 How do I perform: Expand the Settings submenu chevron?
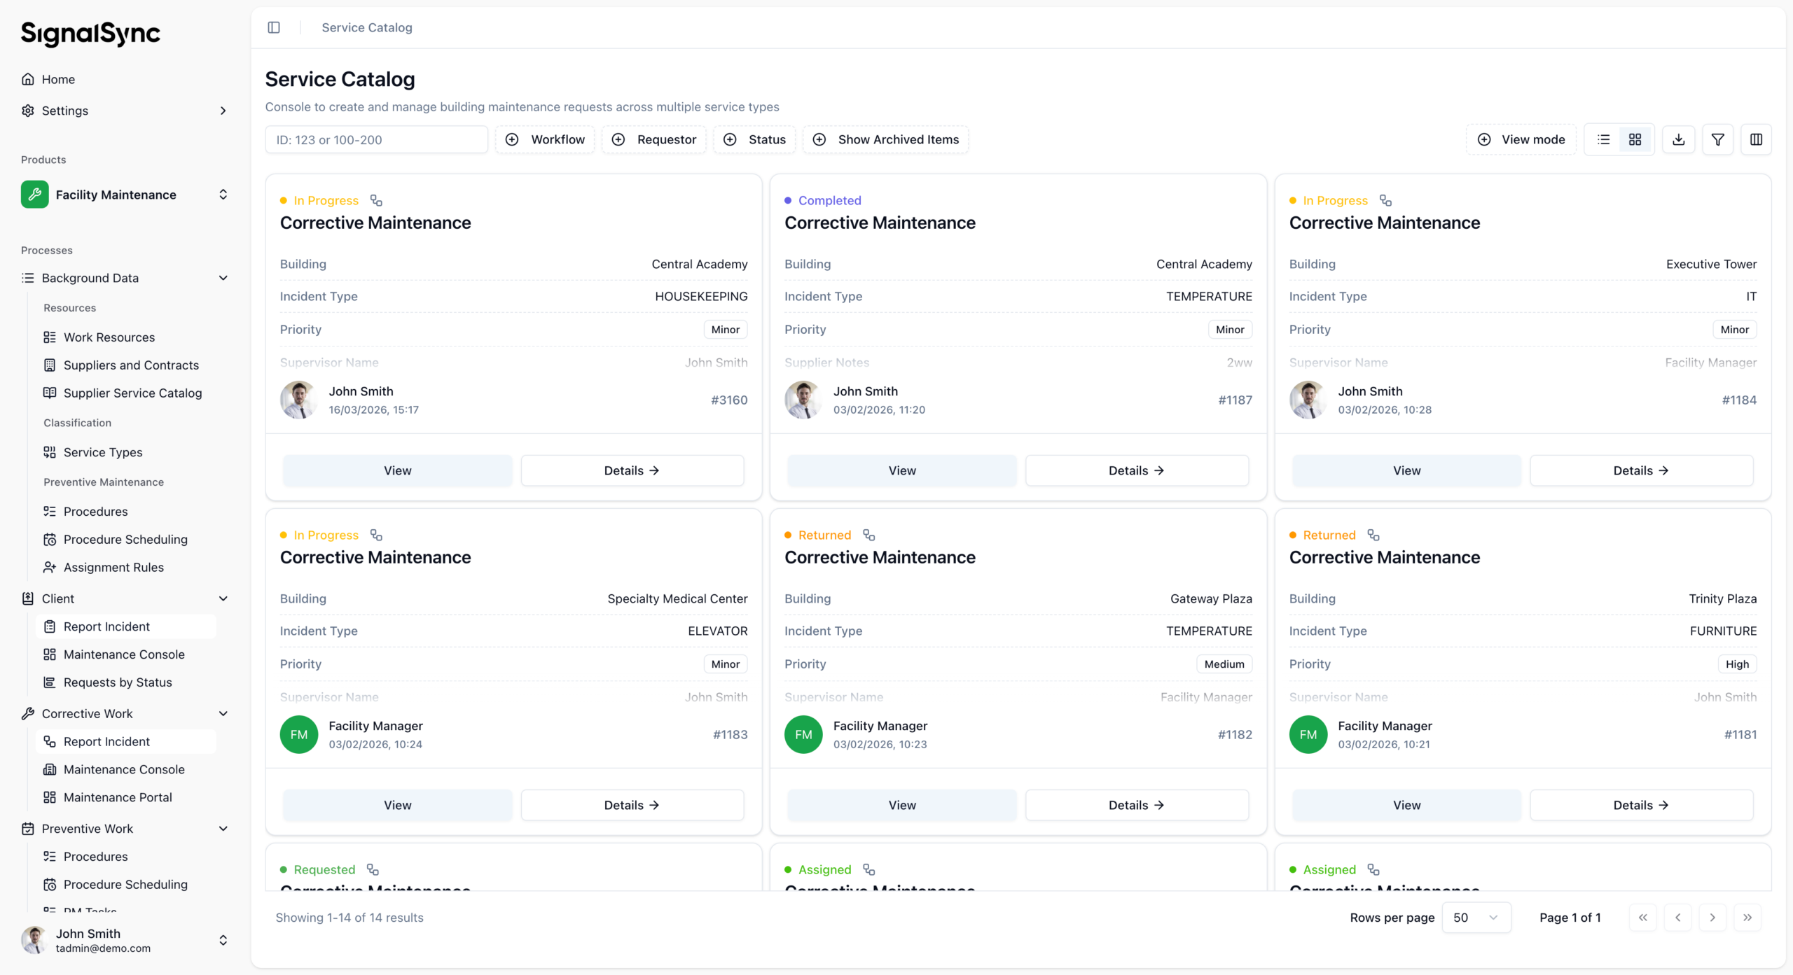tap(223, 111)
